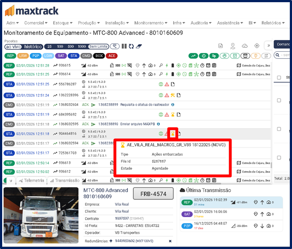Select the 'Sem Limite' packet limit
This screenshot has height=249, width=292.
99,46
